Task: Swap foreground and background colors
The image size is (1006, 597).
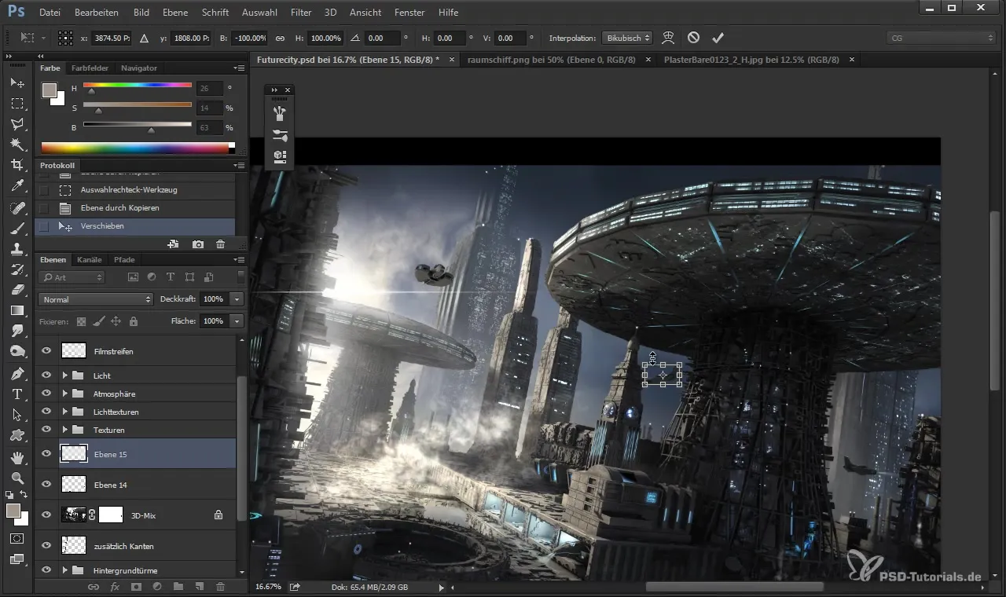Action: [x=24, y=494]
